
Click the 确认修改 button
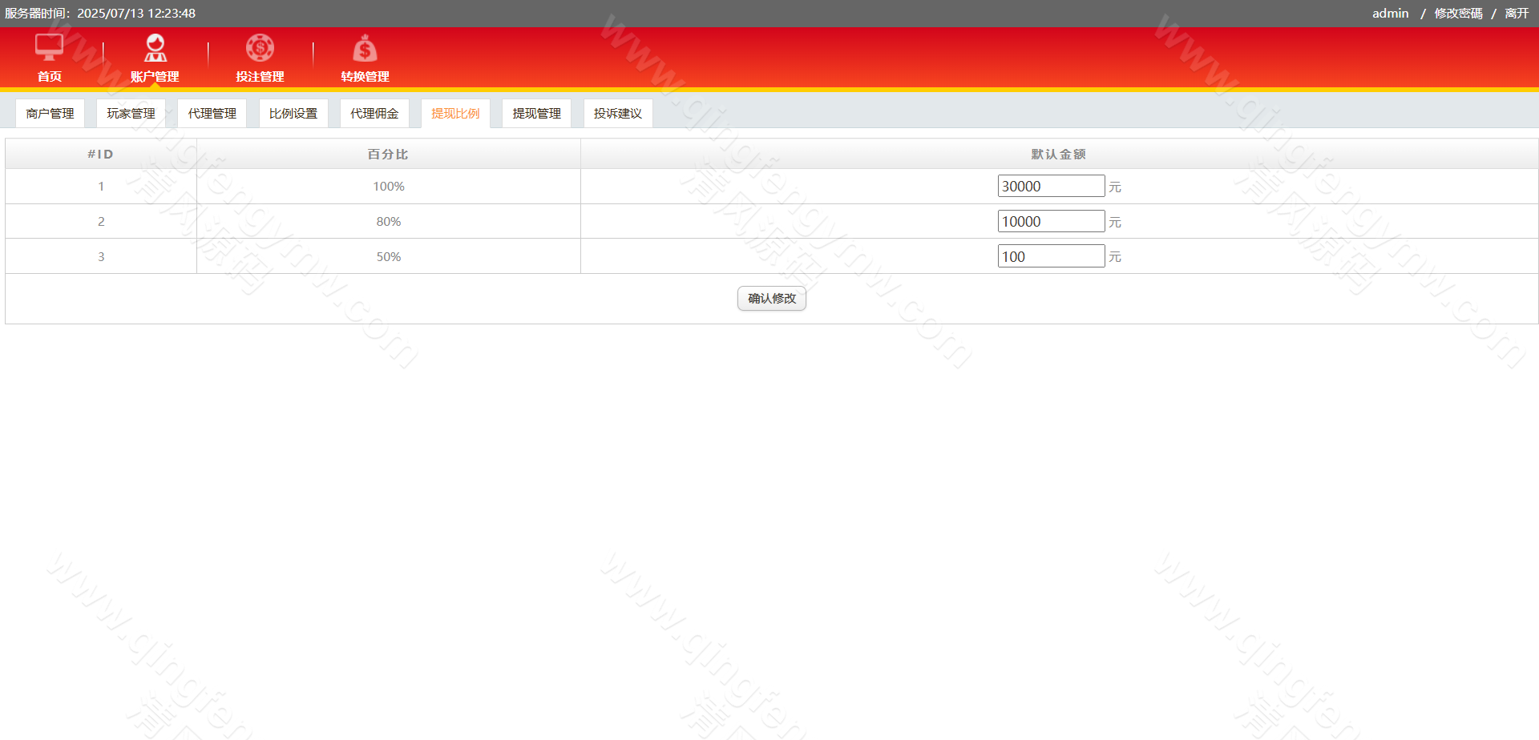coord(771,299)
